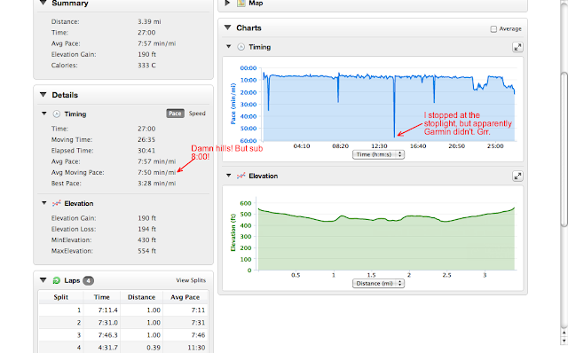Click the green Laps refresh icon
The image size is (568, 353).
click(x=57, y=280)
